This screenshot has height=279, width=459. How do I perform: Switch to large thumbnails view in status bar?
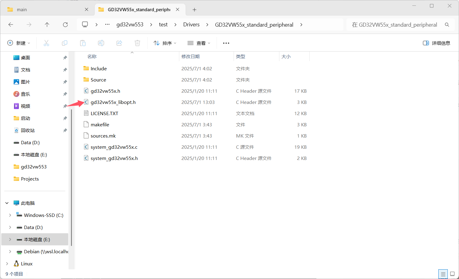click(452, 274)
